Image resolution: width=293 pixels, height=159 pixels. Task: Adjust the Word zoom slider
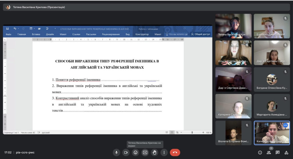click(x=192, y=132)
